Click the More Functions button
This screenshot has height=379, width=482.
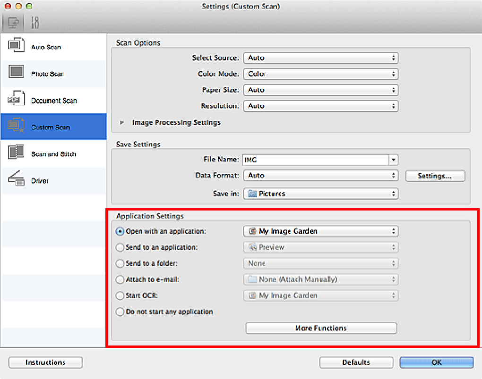coord(321,328)
